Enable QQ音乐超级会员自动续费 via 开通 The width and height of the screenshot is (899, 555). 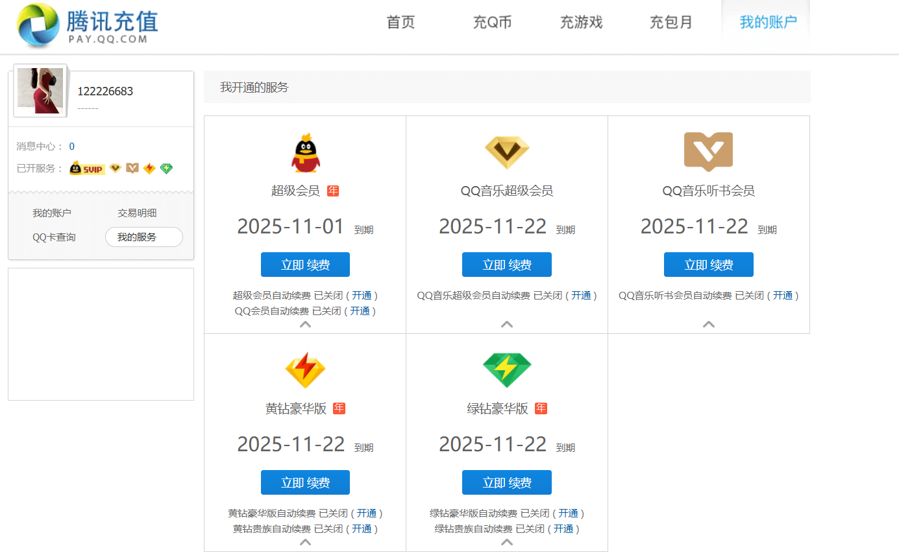click(582, 296)
